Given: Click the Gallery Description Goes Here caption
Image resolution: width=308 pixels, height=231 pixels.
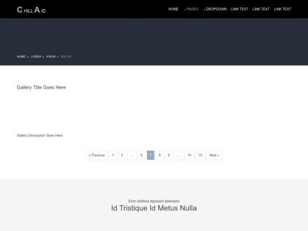Looking at the screenshot, I should coord(40,136).
